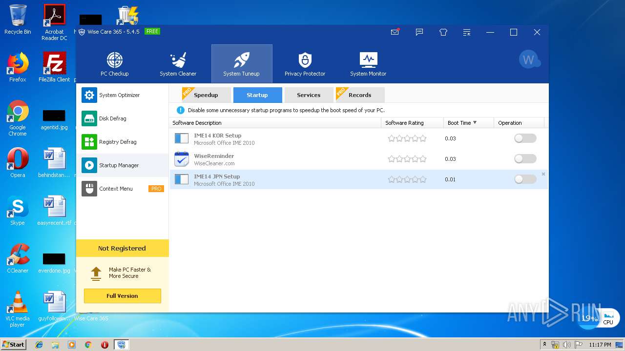Sort by Software Rating column header
This screenshot has width=625, height=351.
coord(412,123)
